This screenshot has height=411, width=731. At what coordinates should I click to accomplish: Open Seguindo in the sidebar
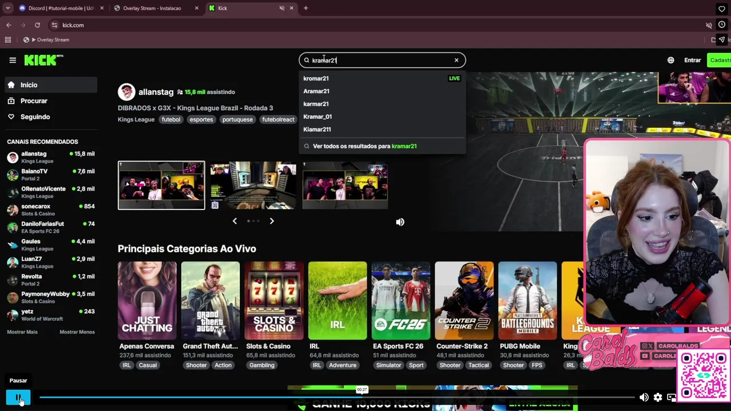(x=50, y=117)
